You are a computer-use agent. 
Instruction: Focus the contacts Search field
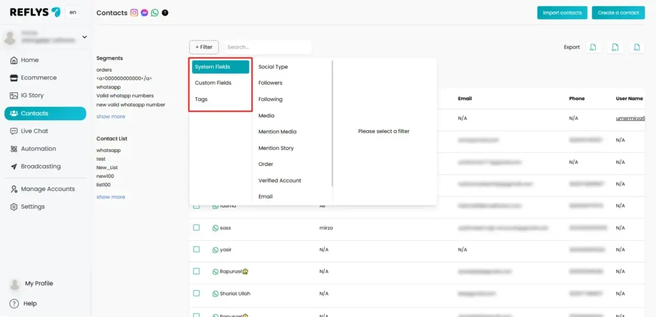tap(268, 47)
